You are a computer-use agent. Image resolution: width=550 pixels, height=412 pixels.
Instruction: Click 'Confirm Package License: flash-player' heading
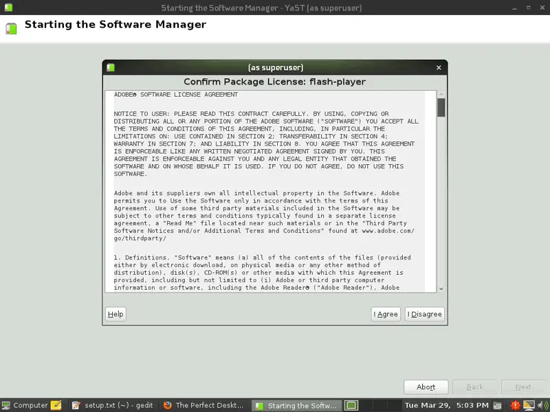click(x=274, y=82)
